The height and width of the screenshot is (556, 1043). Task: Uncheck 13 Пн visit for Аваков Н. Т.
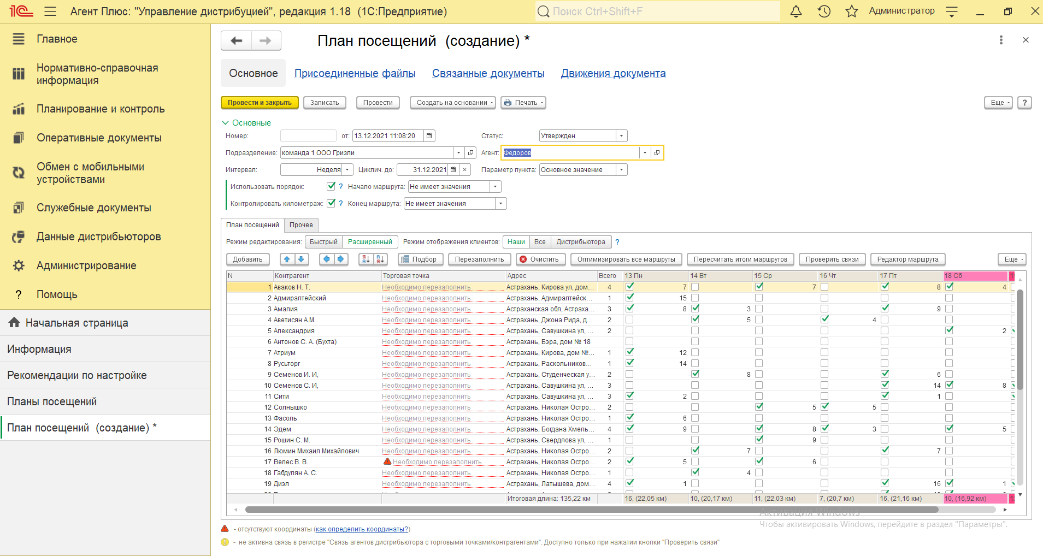pyautogui.click(x=629, y=286)
